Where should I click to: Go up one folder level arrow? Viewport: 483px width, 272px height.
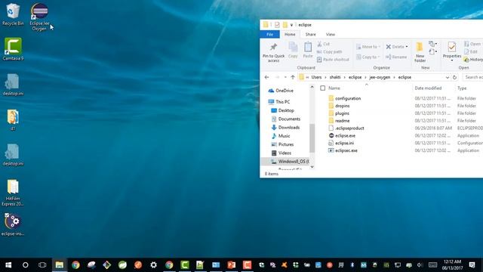click(x=293, y=77)
